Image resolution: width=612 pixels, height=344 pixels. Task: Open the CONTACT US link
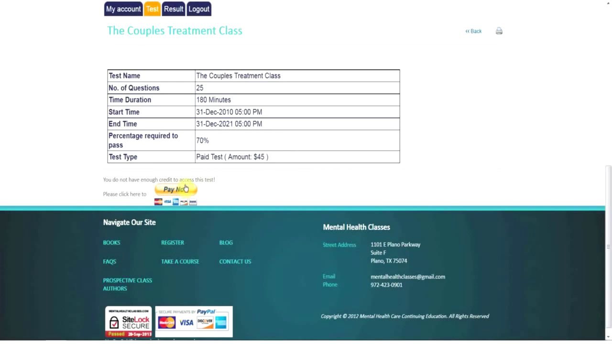(235, 261)
